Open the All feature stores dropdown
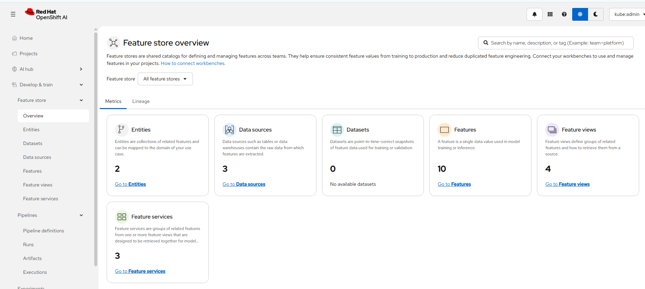Screen dimensions: 645x289 pos(165,79)
